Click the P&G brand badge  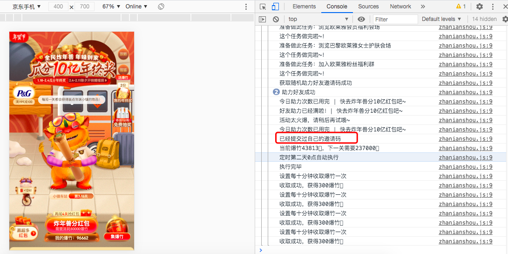(x=24, y=96)
